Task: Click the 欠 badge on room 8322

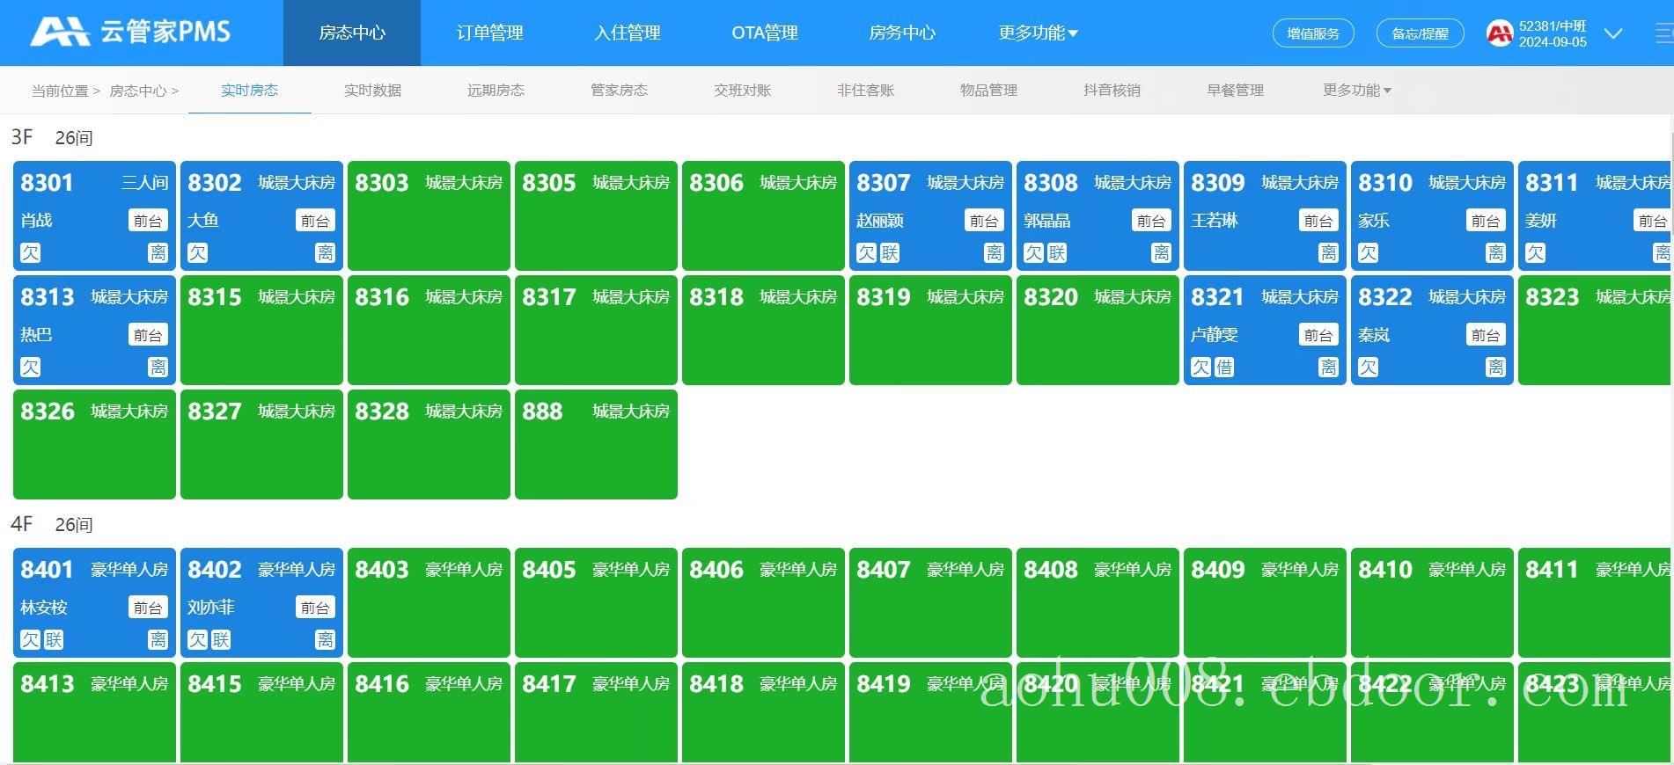Action: [x=1369, y=368]
